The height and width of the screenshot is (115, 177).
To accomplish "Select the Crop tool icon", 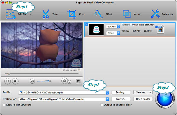I will 72,14.
